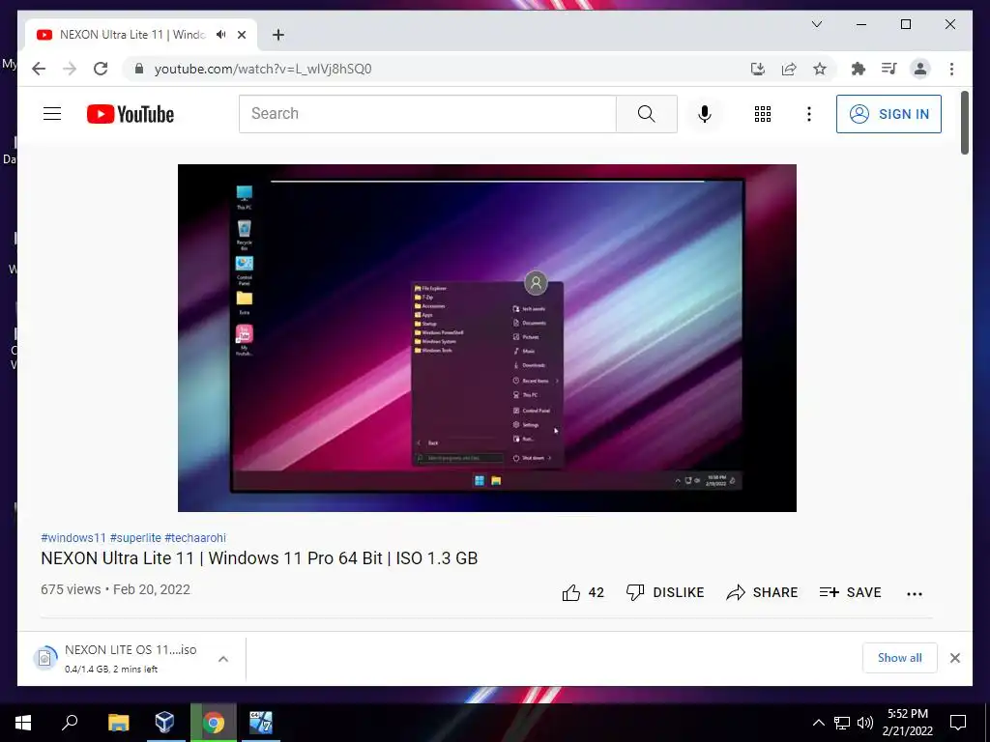
Task: Open VirtualBox from the taskbar
Action: coord(164,723)
